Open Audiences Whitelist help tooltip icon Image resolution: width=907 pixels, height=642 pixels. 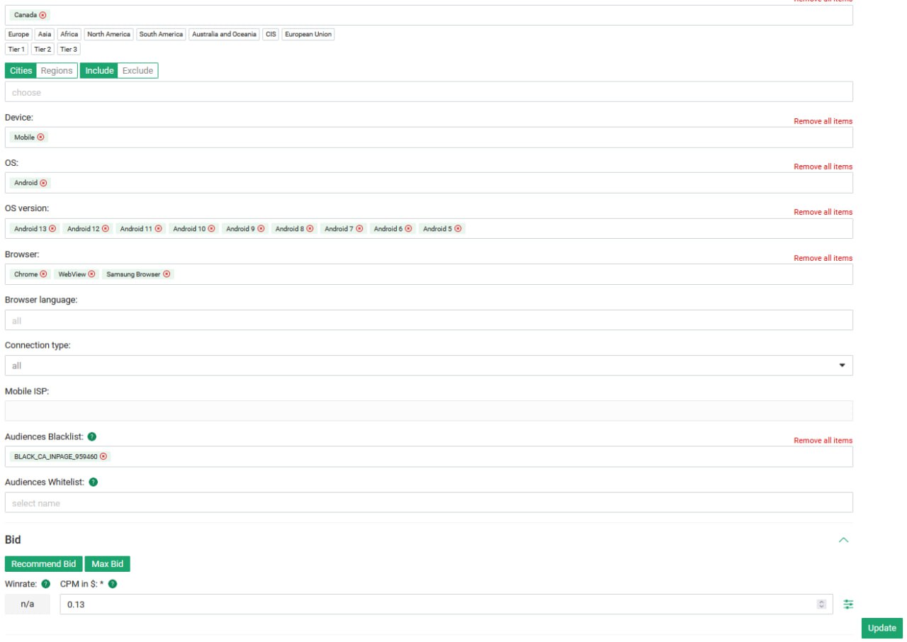[94, 482]
